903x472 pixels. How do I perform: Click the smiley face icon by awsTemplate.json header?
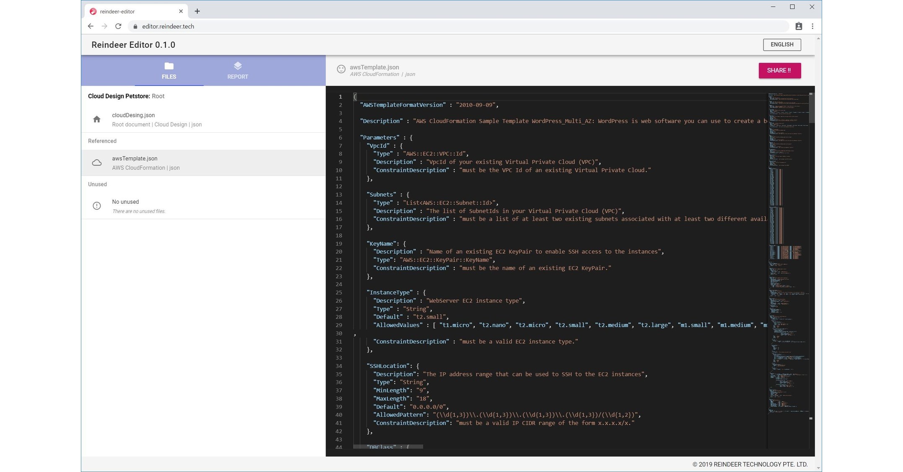point(341,69)
